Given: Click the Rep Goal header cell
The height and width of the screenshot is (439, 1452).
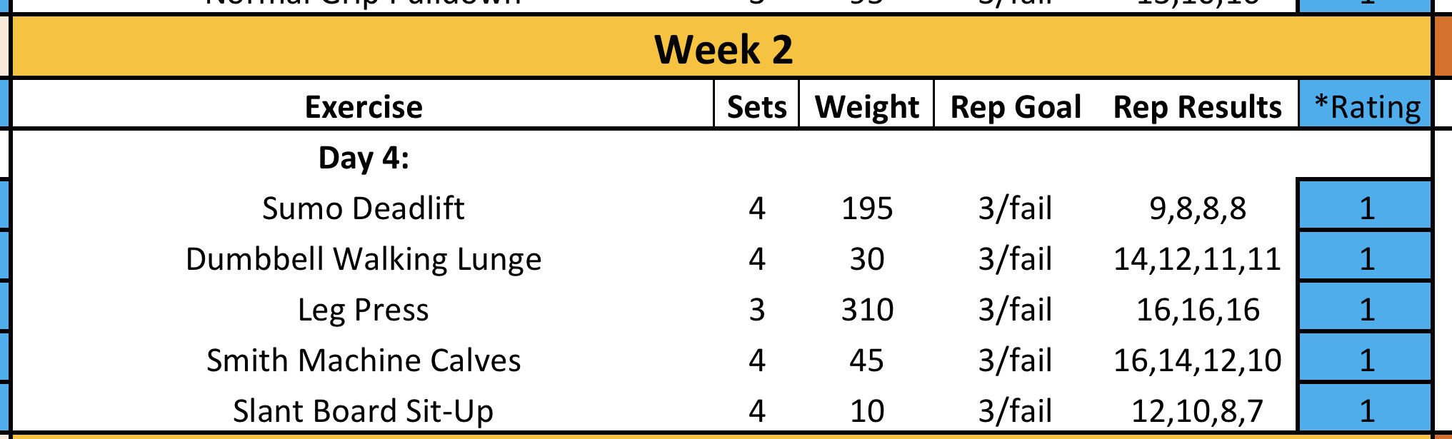Looking at the screenshot, I should [1015, 107].
